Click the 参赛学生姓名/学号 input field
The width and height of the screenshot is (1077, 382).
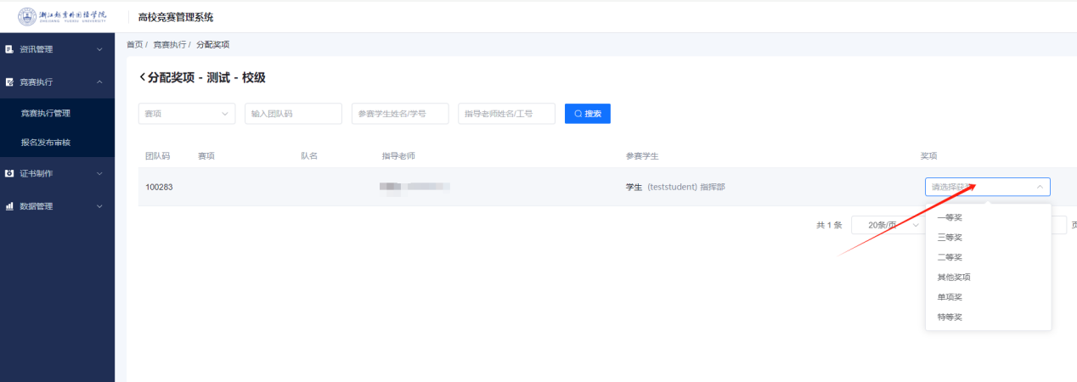point(400,114)
